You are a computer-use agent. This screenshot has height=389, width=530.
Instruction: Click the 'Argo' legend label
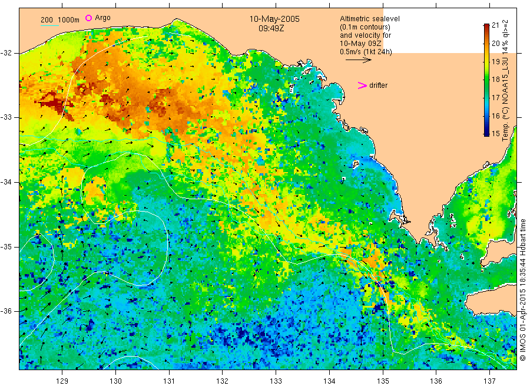tap(102, 18)
